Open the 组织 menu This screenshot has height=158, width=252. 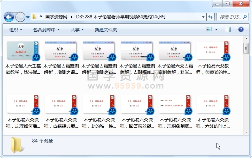pos(16,30)
